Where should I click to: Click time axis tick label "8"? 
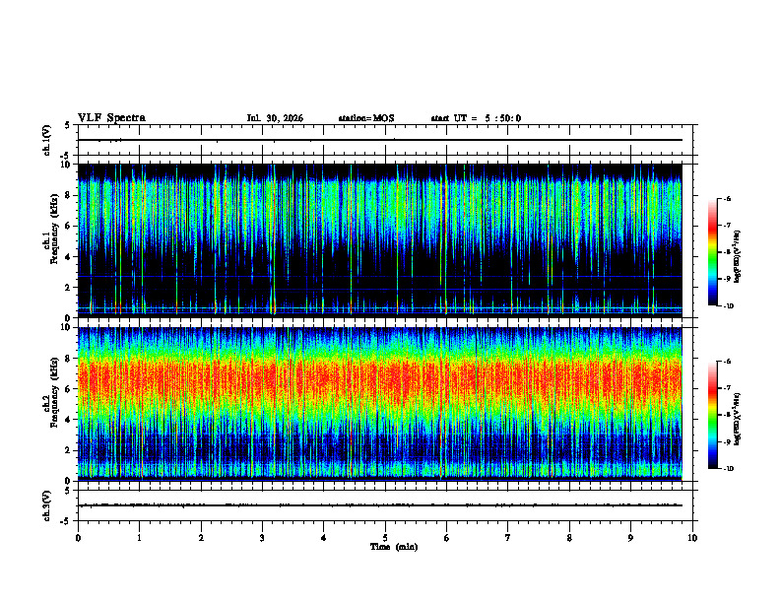(x=569, y=538)
